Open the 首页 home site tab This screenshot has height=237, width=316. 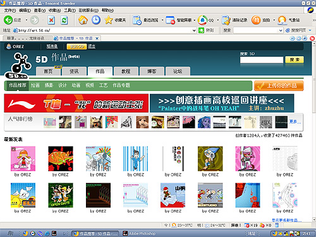coord(48,71)
